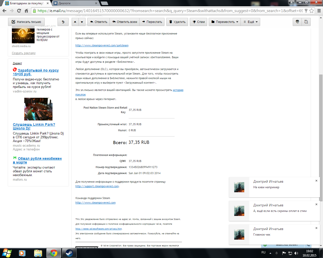Switch to 'Благодарим за покупку!' tab
The image size is (323, 258).
click(26, 3)
